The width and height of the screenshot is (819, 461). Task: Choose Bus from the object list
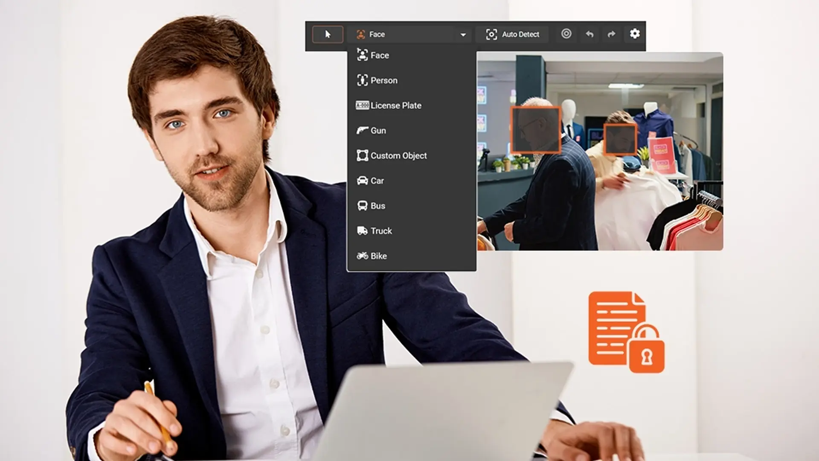(378, 206)
